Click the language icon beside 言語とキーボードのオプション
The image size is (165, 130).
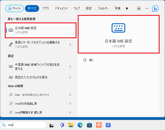tap(11, 45)
